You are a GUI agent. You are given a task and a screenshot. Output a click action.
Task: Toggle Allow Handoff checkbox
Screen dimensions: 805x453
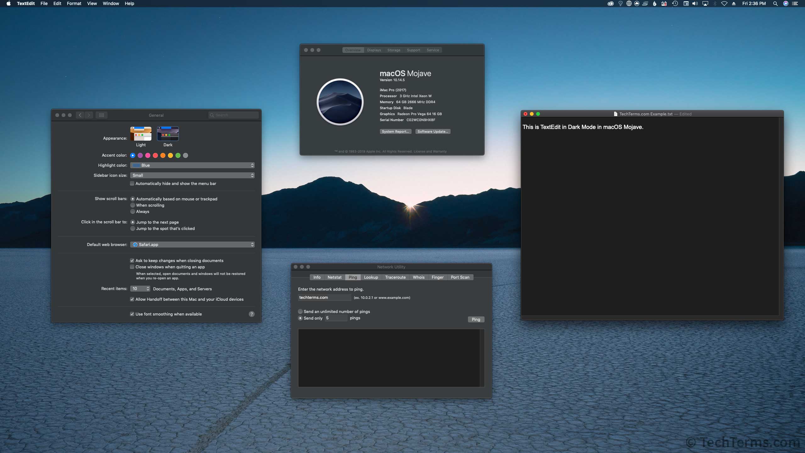click(132, 299)
